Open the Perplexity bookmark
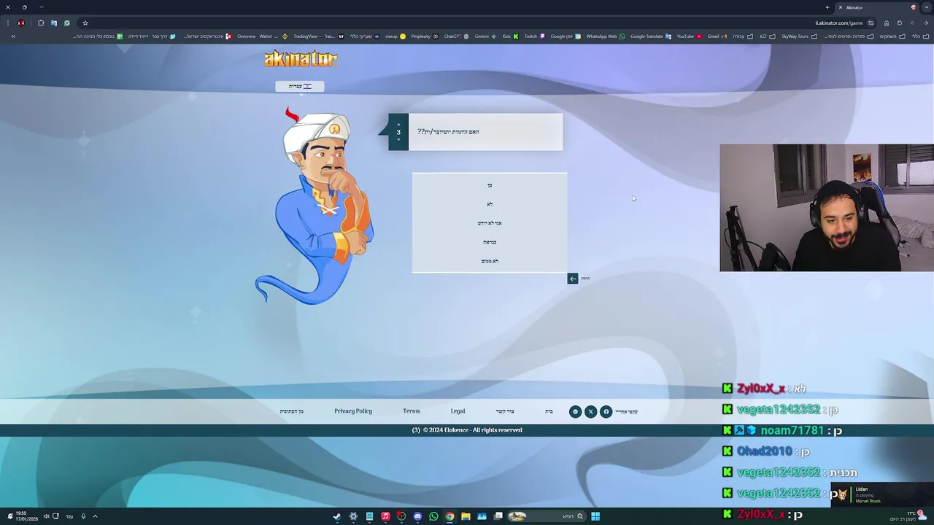The width and height of the screenshot is (934, 525). pyautogui.click(x=425, y=36)
